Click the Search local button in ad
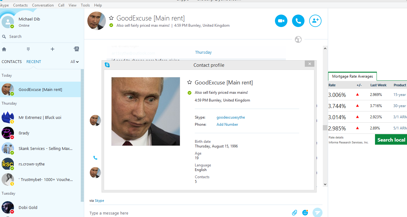Viewport: 407px width, 217px height. (x=391, y=140)
